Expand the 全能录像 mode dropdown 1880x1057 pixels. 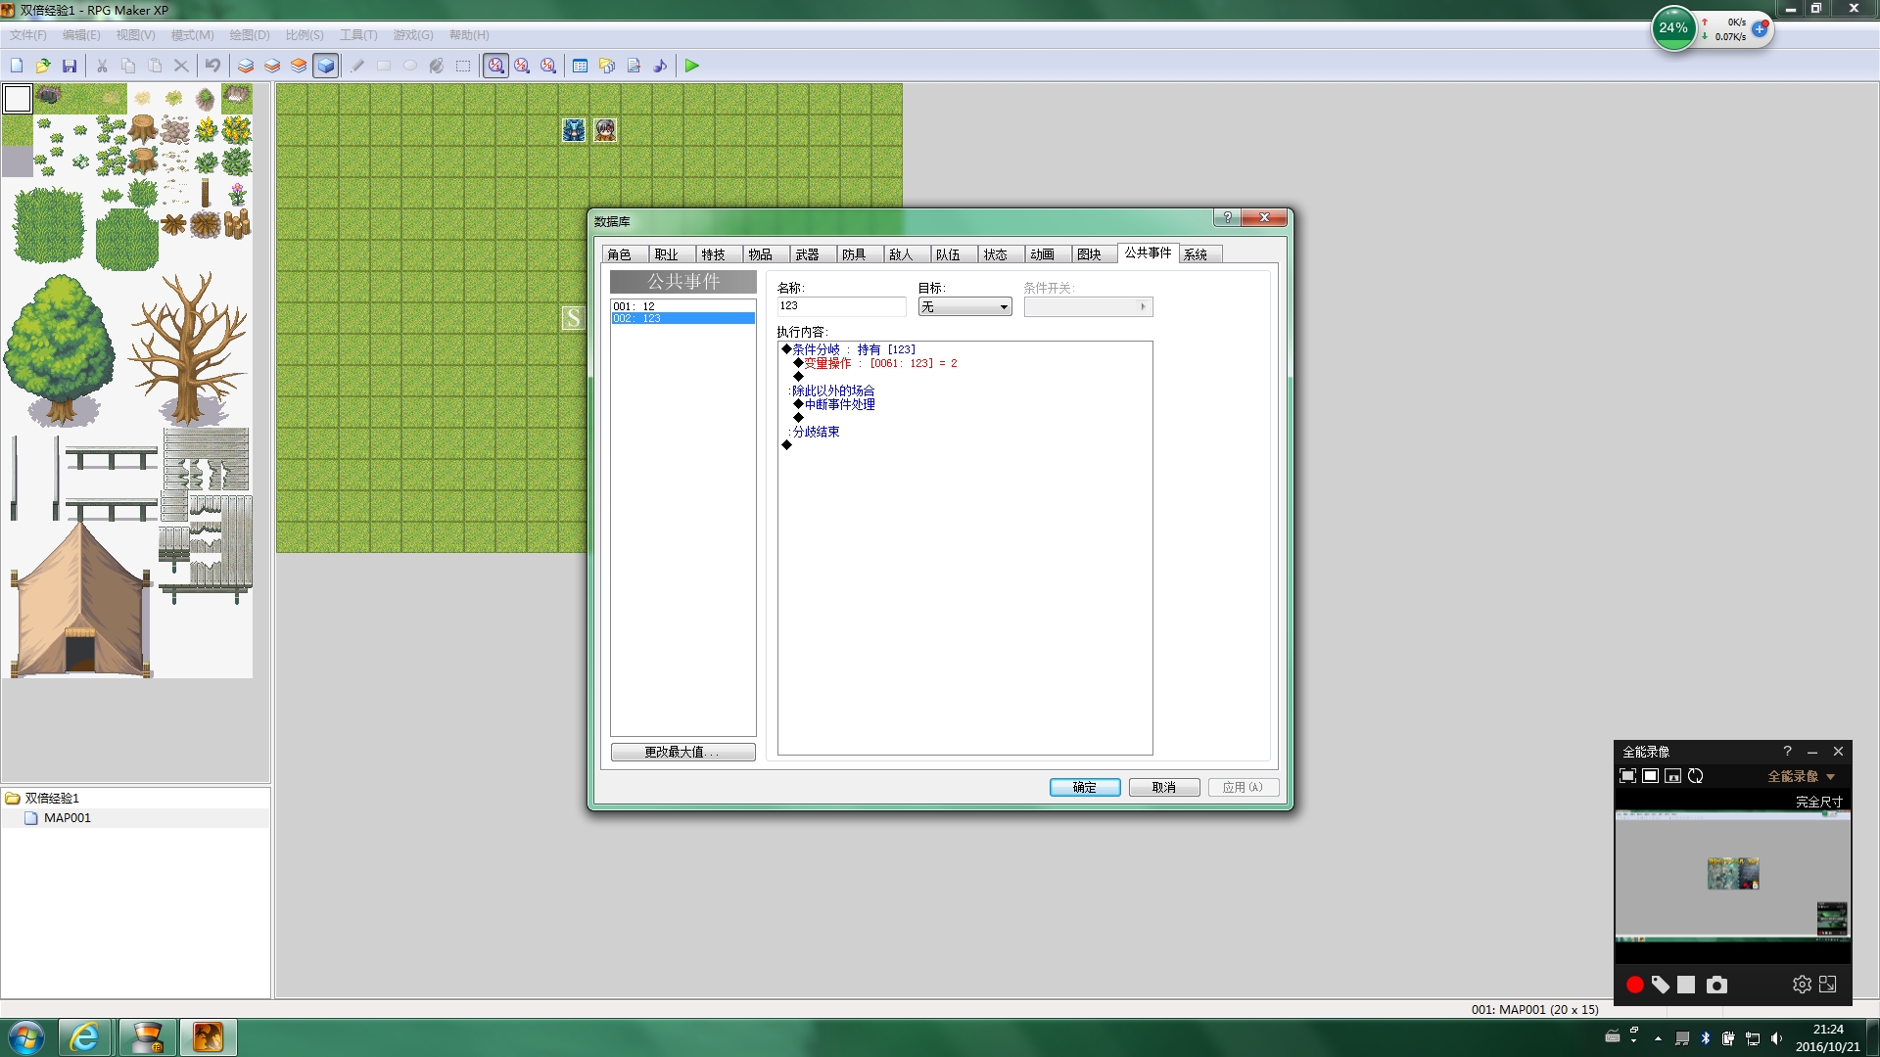coord(1831,777)
